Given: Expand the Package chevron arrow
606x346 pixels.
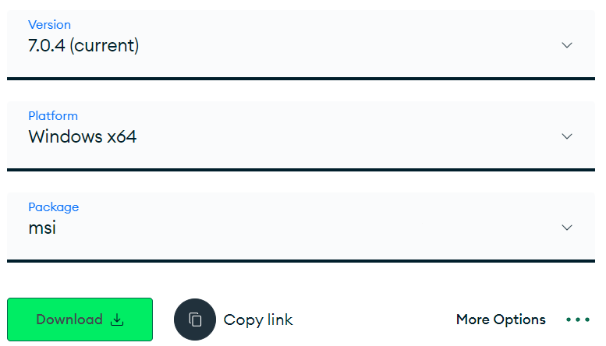Looking at the screenshot, I should pos(567,228).
